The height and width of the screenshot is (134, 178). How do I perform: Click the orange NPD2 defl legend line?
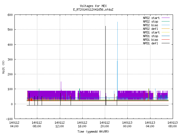pos(165,28)
